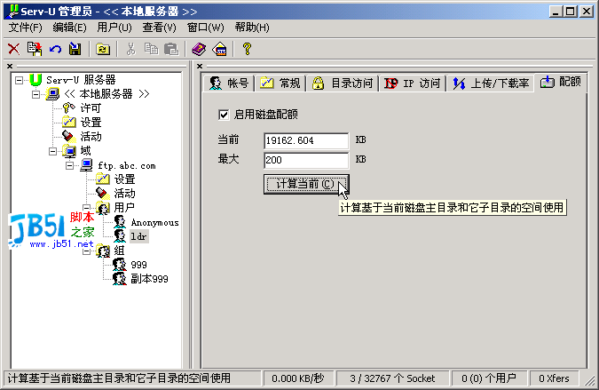Click the scissors cut toolbar icon
The height and width of the screenshot is (390, 599).
pyautogui.click(x=131, y=49)
